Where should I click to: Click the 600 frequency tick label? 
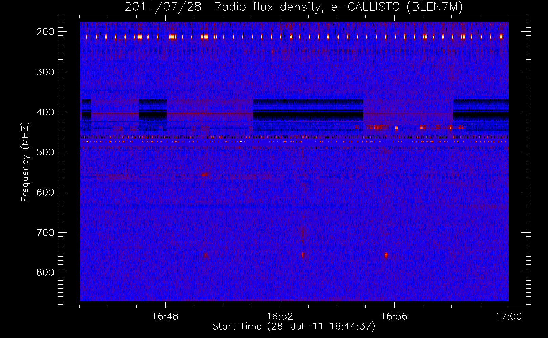tap(45, 192)
